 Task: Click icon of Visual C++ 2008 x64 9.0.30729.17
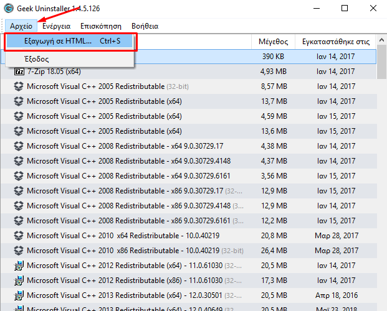(19, 146)
